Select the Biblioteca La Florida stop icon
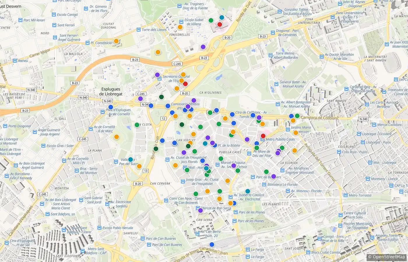Viewport: 408px width, 262px height. click(264, 184)
